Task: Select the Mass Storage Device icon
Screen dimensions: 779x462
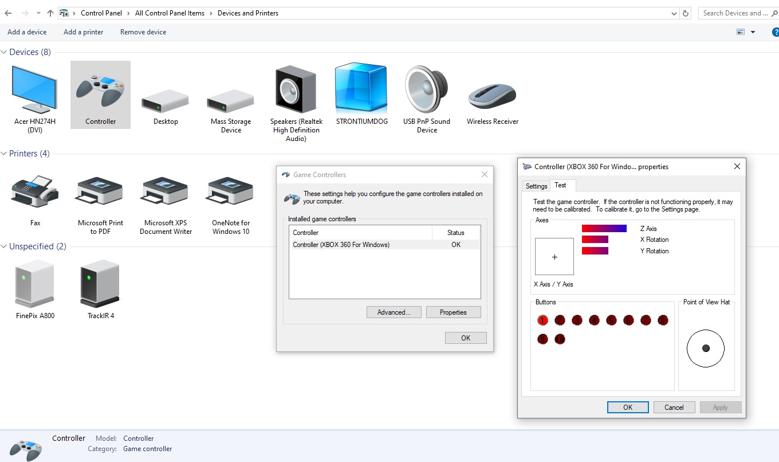Action: pos(231,100)
